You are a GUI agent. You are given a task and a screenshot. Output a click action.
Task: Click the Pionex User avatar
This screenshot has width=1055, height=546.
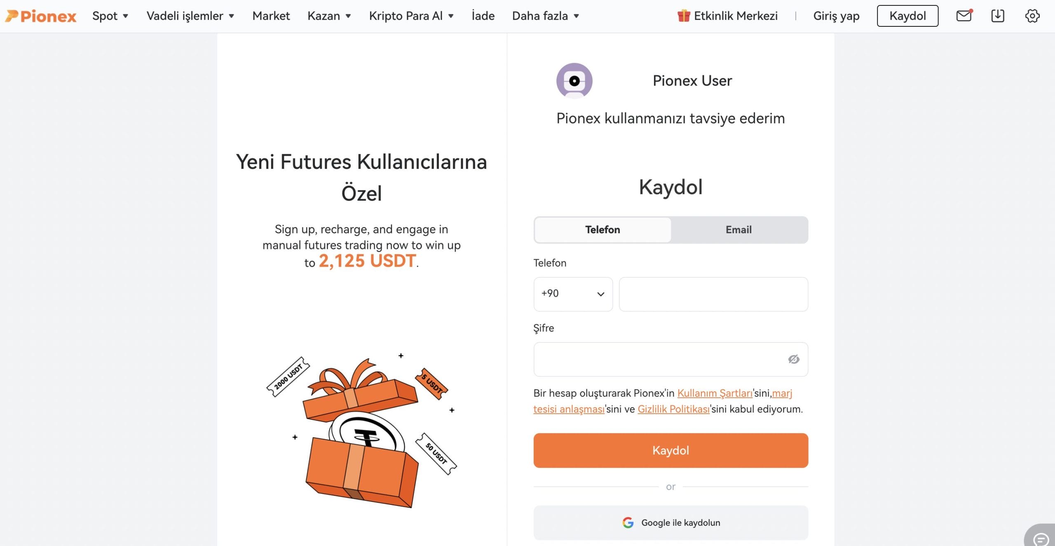coord(574,81)
